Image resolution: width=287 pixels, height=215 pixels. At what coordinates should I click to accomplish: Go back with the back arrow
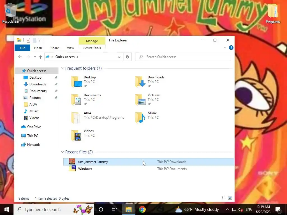click(x=20, y=57)
